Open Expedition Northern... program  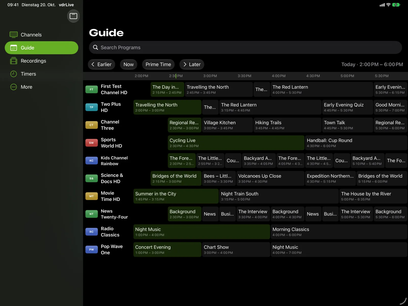coord(330,178)
